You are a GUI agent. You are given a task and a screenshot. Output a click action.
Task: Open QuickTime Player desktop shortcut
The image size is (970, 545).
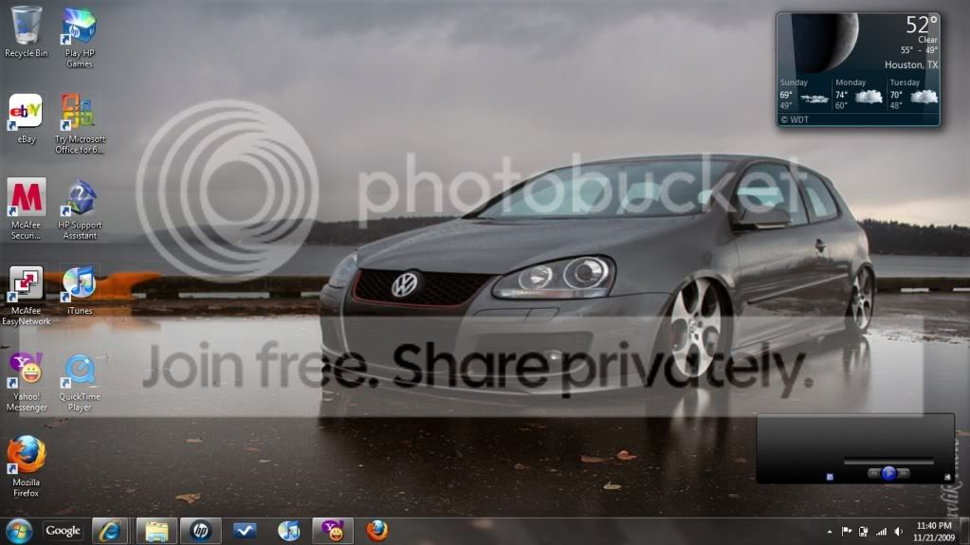click(x=80, y=381)
